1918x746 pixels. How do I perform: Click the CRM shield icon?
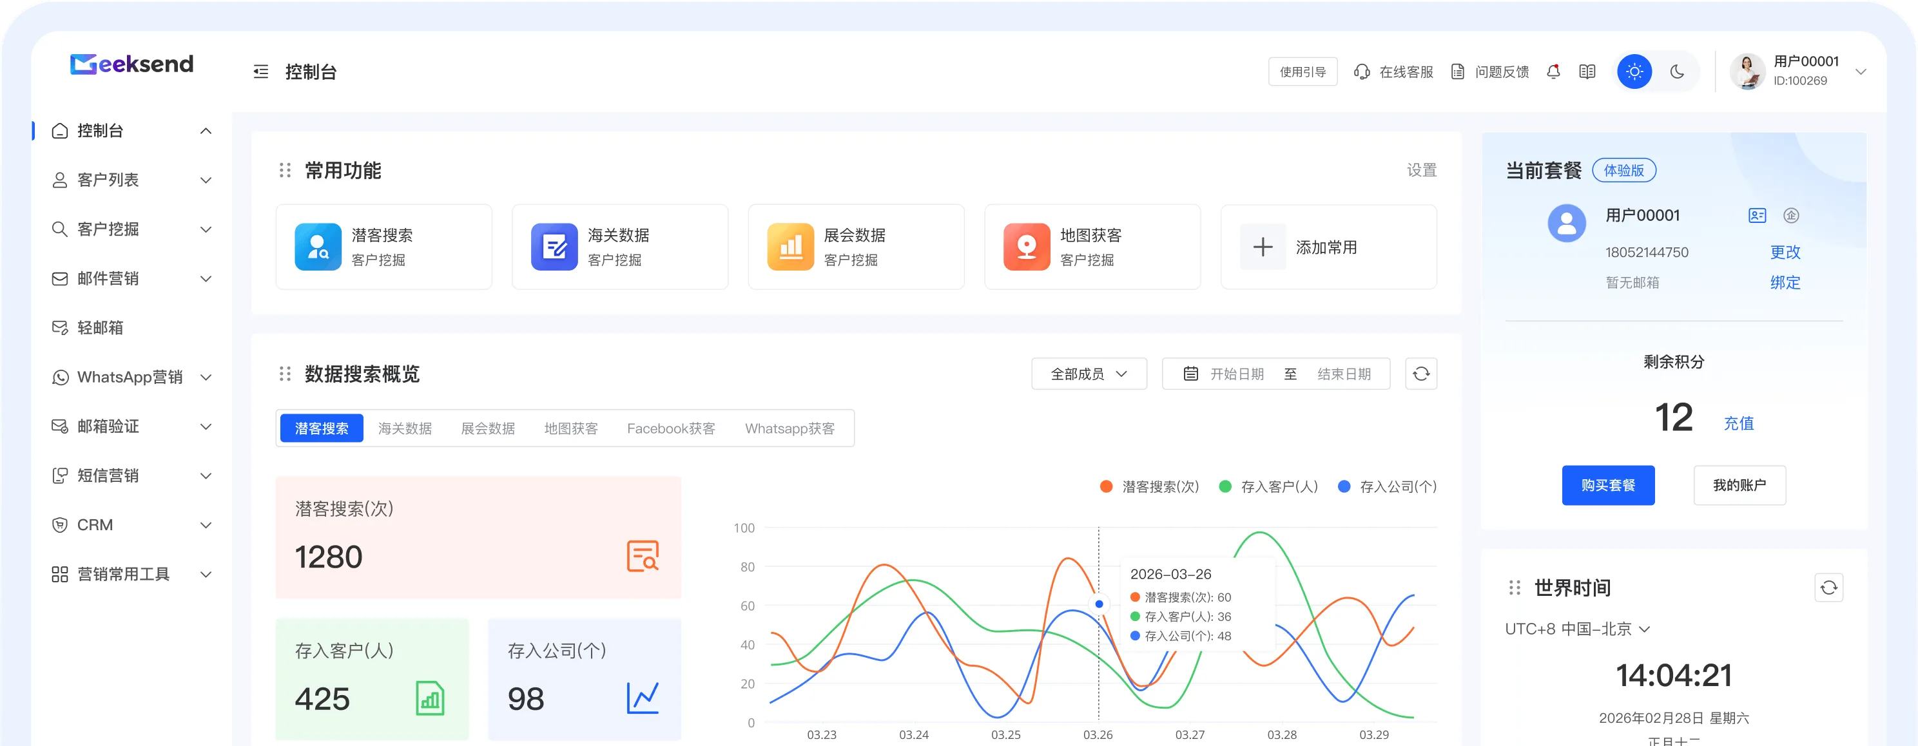point(59,525)
